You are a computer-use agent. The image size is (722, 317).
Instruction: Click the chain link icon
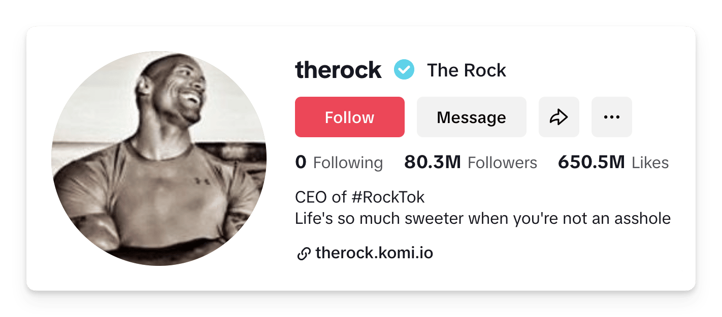[303, 253]
